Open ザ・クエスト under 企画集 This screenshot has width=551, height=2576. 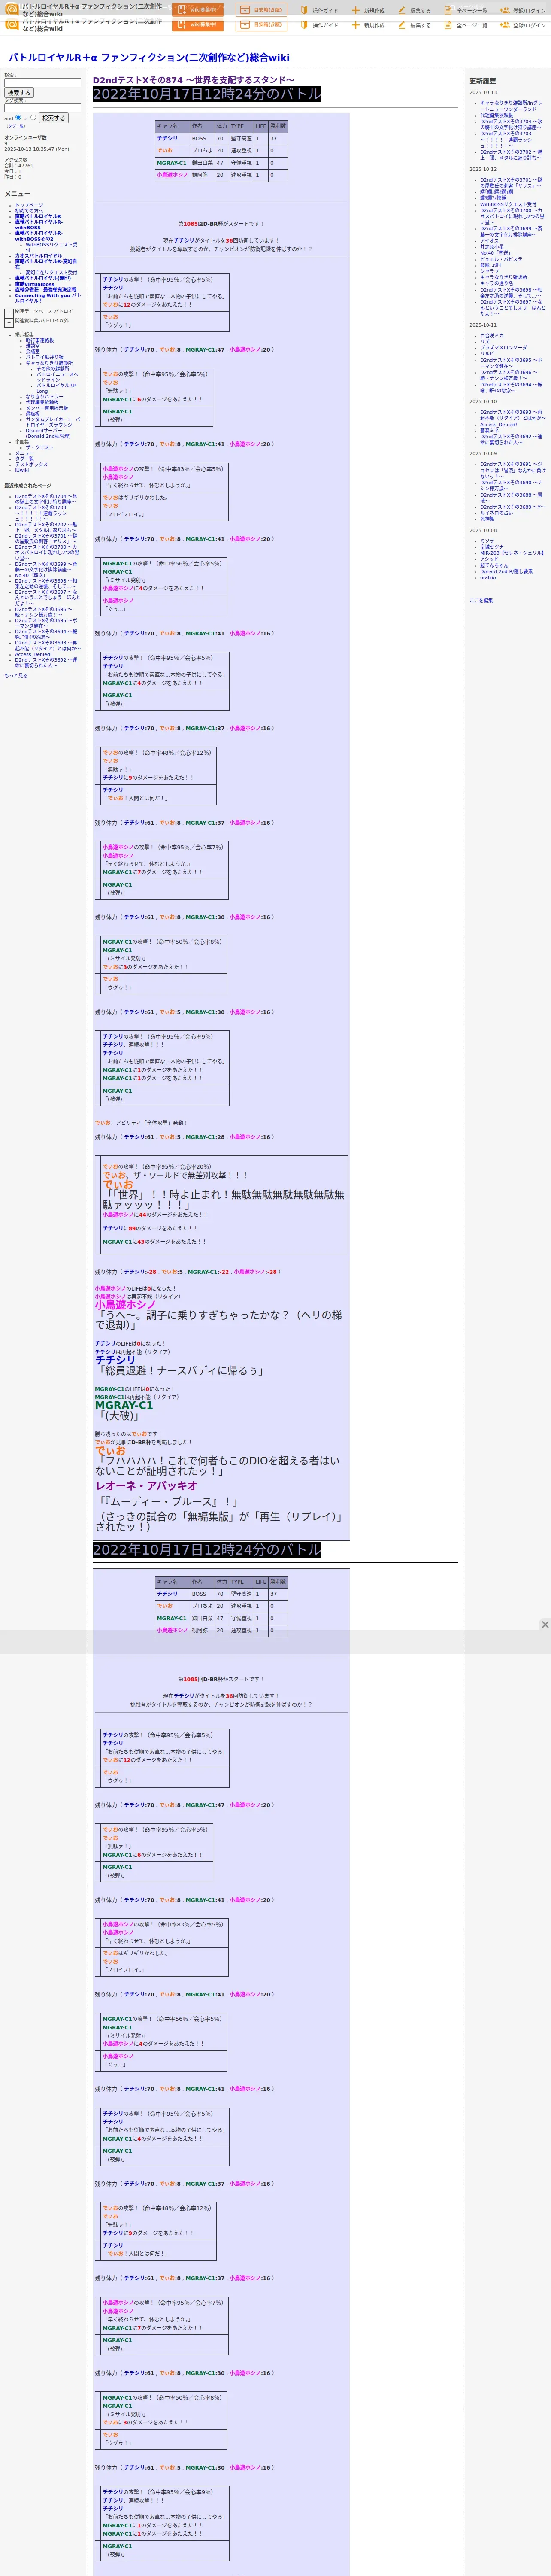[x=40, y=448]
